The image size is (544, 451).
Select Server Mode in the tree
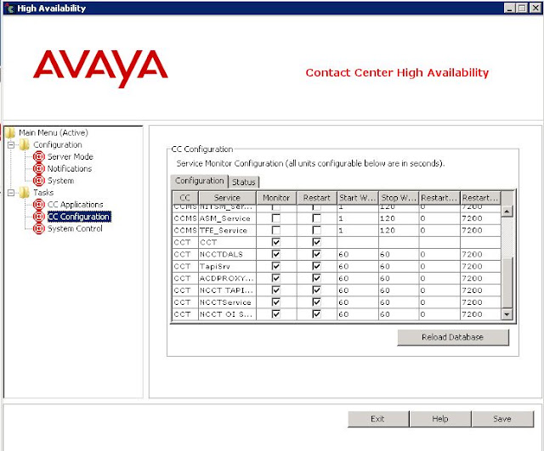click(70, 156)
